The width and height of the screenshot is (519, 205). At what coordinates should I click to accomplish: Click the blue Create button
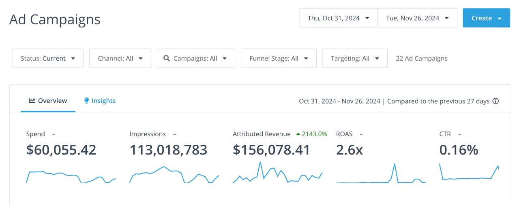487,18
